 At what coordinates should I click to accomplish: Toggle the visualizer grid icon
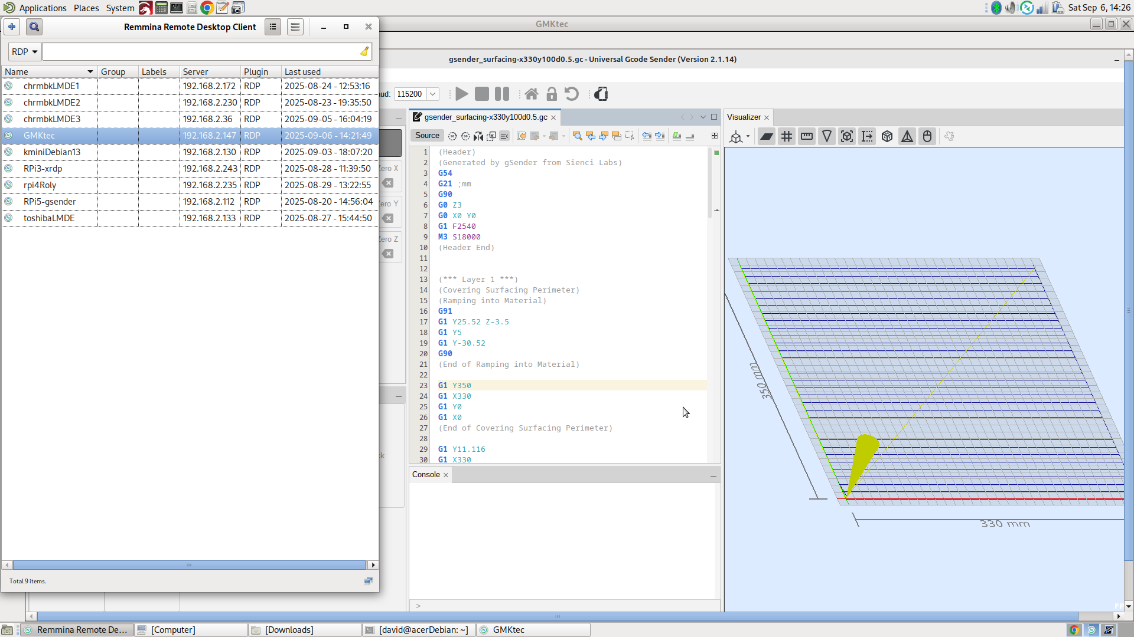(787, 137)
